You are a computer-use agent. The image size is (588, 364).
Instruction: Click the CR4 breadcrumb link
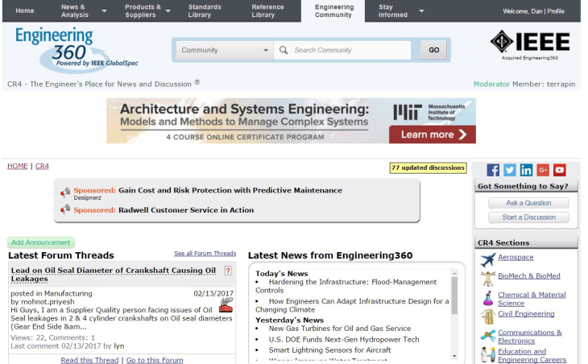[42, 166]
